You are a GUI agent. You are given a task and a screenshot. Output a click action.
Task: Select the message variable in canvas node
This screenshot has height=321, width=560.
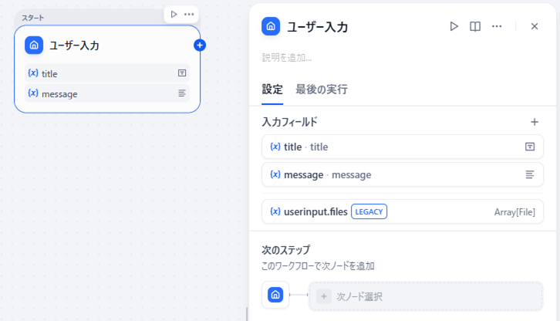point(107,93)
